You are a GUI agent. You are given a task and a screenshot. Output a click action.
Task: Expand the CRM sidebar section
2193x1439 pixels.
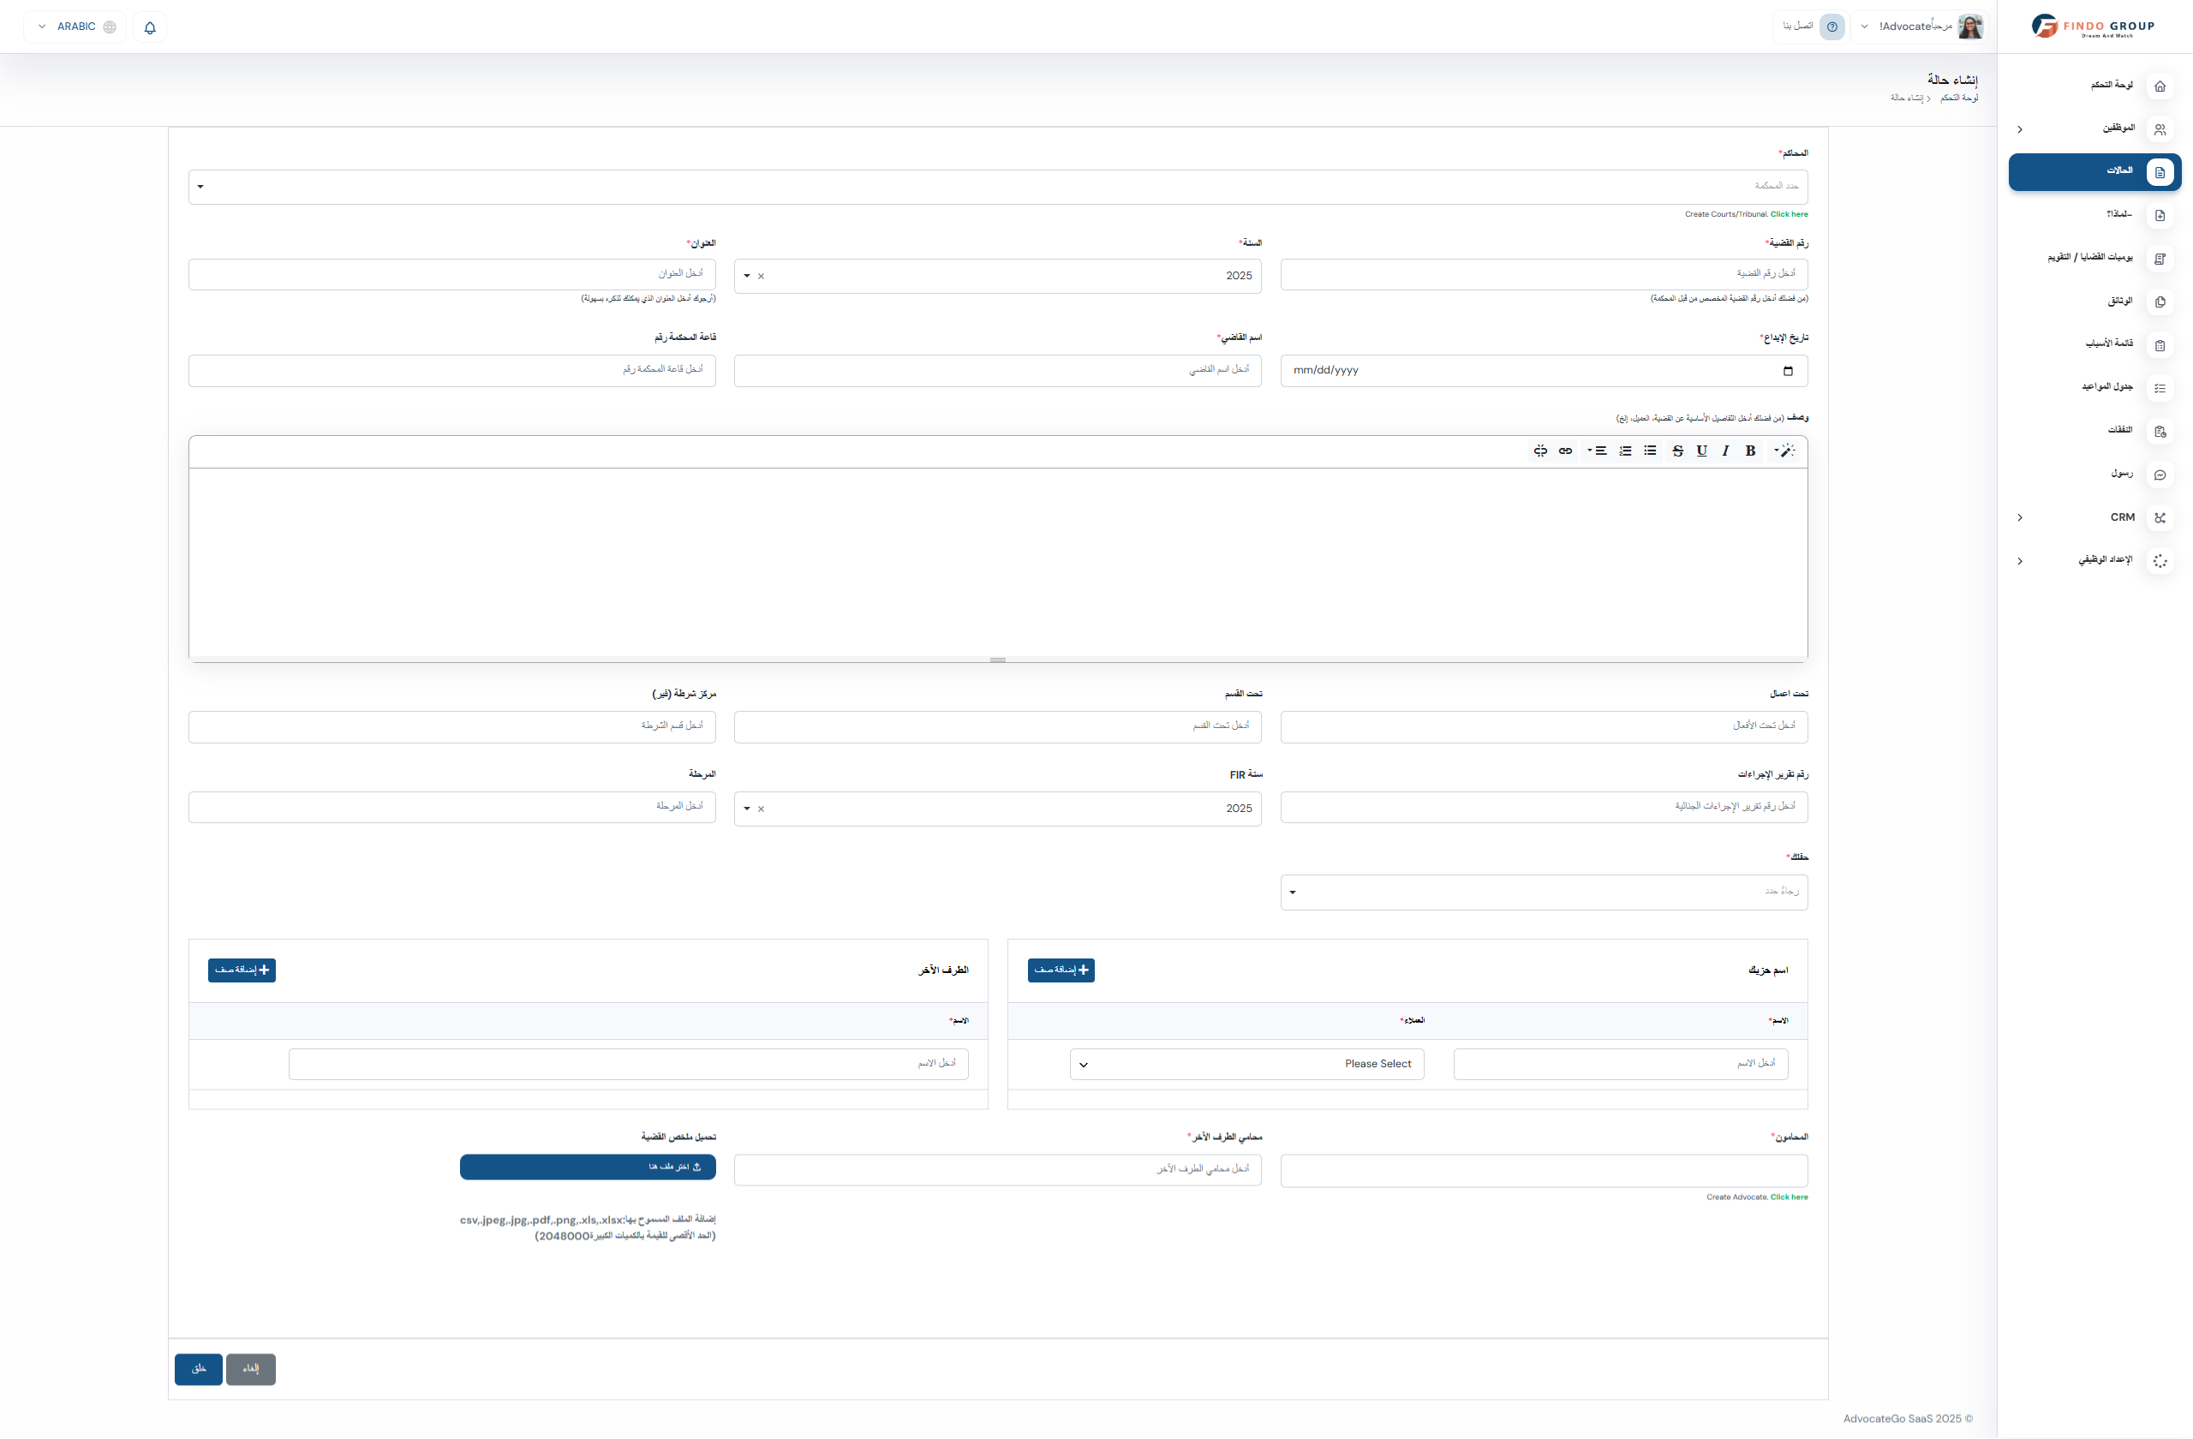2020,517
